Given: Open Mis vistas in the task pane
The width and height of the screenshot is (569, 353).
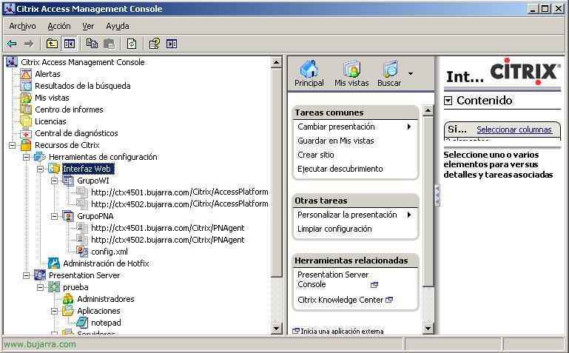Looking at the screenshot, I should pyautogui.click(x=351, y=74).
